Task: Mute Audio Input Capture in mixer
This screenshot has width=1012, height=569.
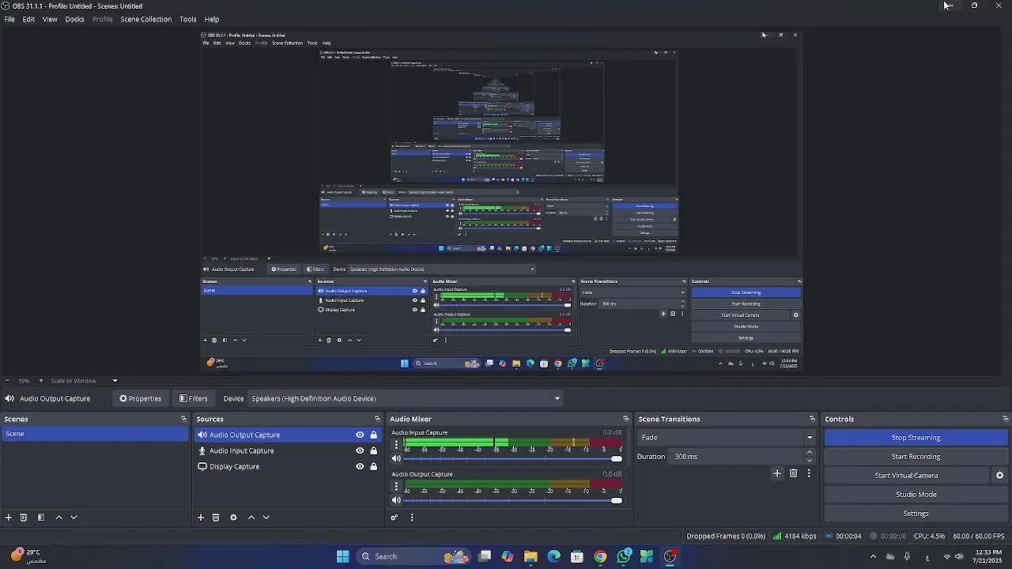Action: pos(397,459)
